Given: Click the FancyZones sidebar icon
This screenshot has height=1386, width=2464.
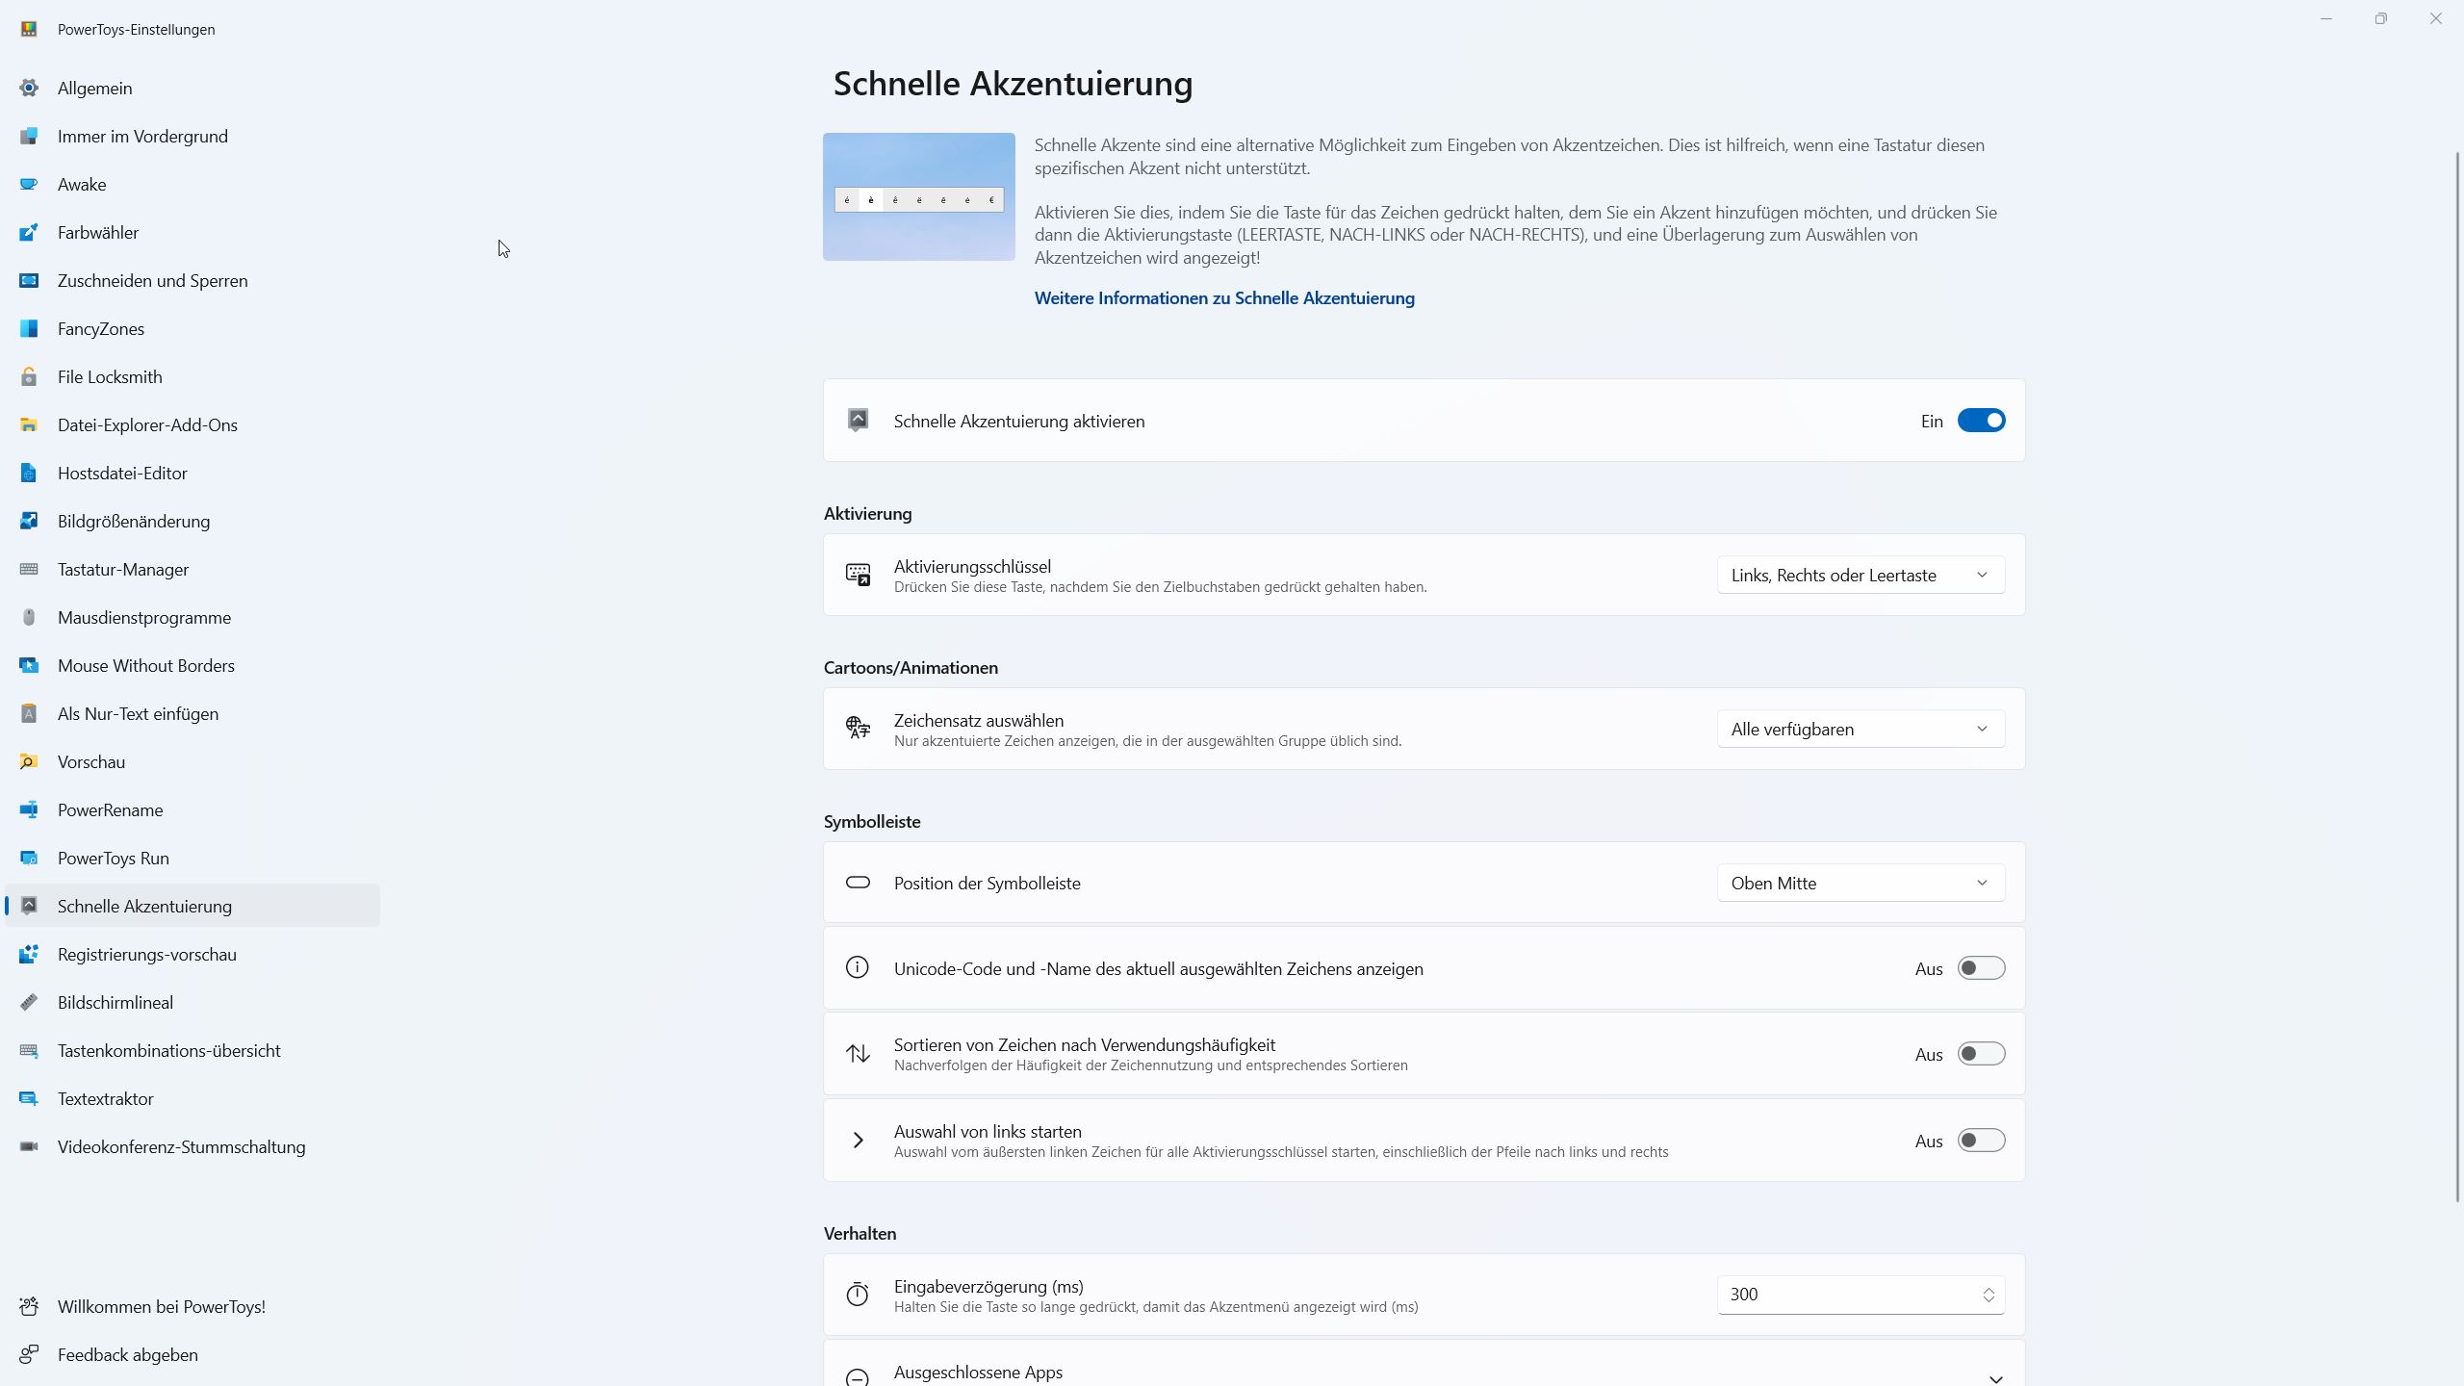Looking at the screenshot, I should (x=29, y=329).
